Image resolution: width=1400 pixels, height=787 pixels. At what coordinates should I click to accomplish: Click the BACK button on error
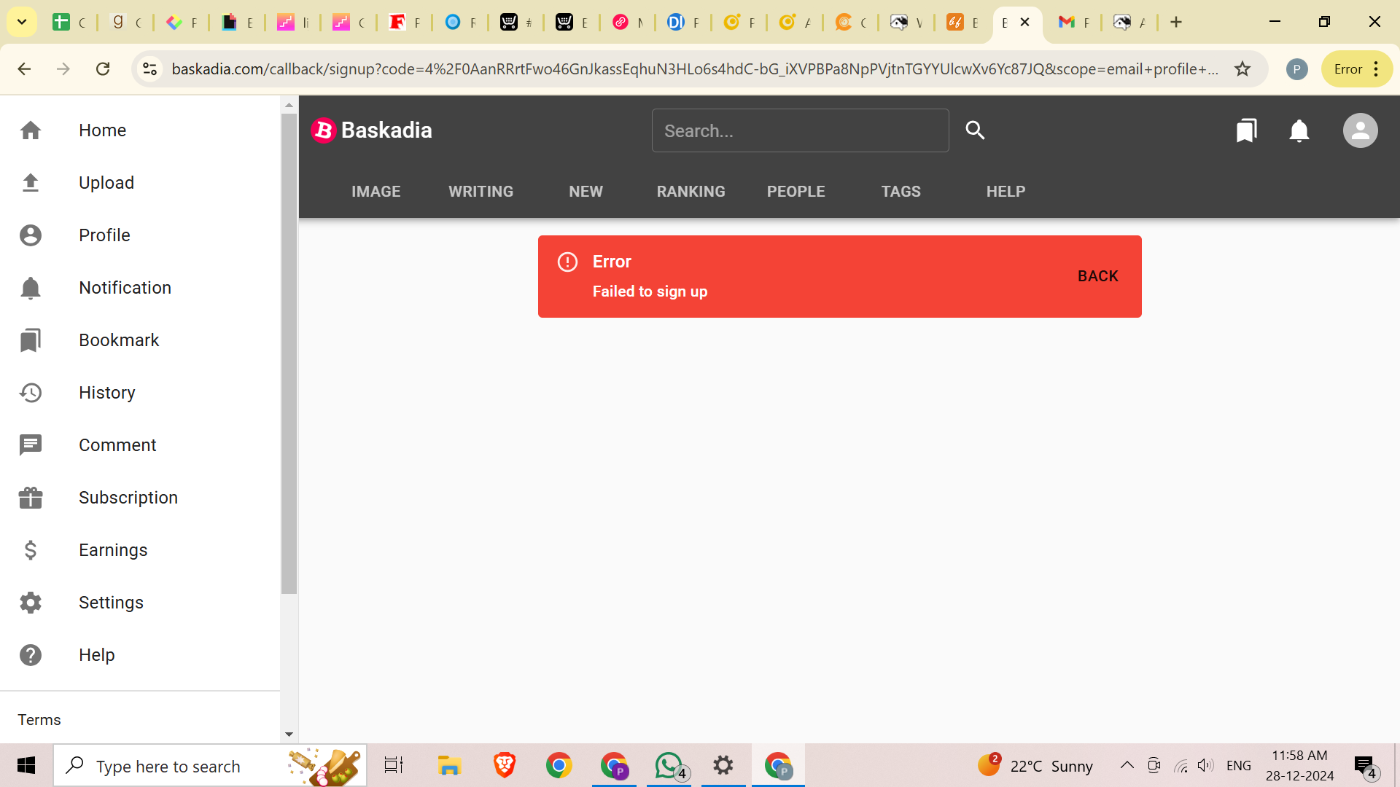(1097, 275)
